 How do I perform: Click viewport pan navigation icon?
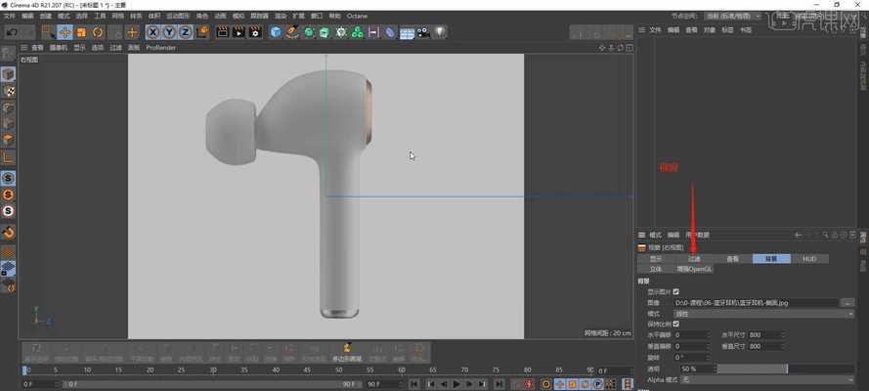[x=602, y=48]
